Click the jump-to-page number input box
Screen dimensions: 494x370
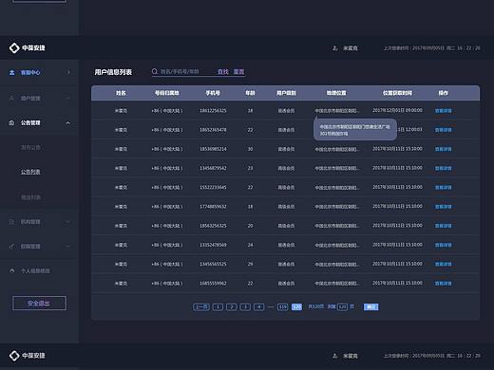342,306
